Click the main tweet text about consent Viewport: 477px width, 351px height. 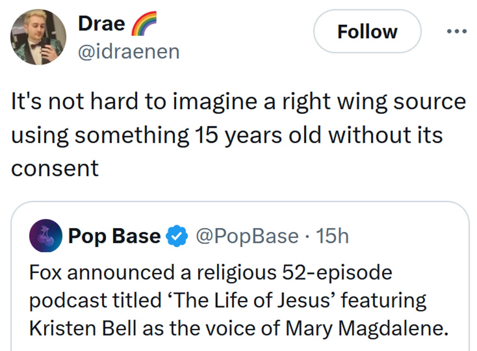coord(227,135)
